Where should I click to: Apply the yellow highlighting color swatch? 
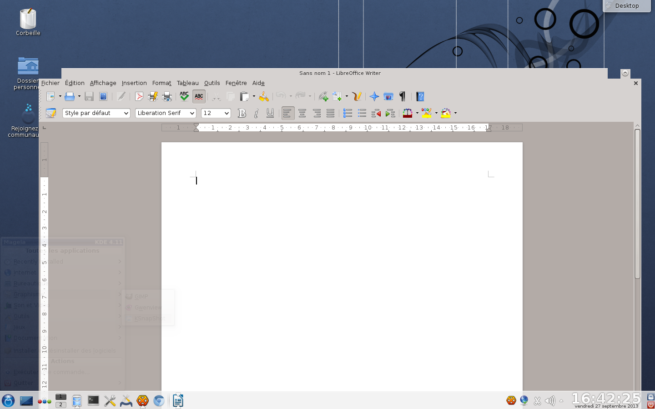tap(427, 113)
